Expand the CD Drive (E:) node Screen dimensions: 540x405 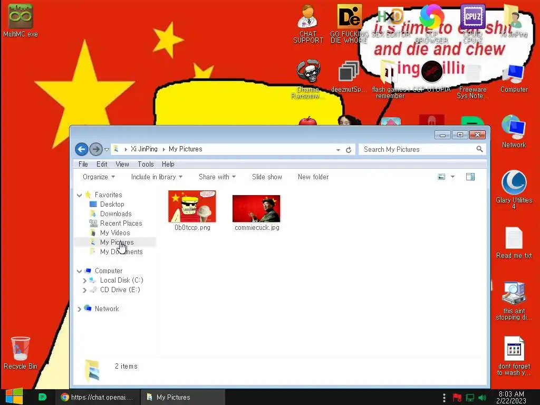tap(85, 290)
